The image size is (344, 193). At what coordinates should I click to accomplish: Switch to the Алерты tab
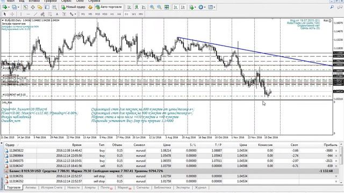click(90, 188)
